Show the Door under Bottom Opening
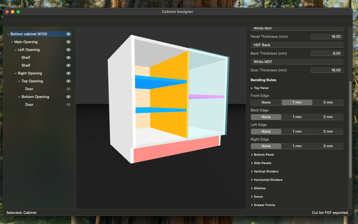The height and width of the screenshot is (224, 358). (x=68, y=104)
